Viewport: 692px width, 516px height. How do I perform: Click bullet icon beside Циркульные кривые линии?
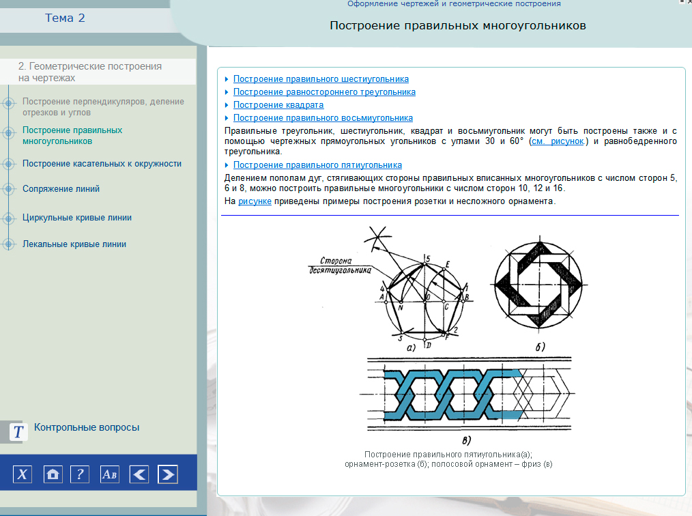tap(8, 218)
